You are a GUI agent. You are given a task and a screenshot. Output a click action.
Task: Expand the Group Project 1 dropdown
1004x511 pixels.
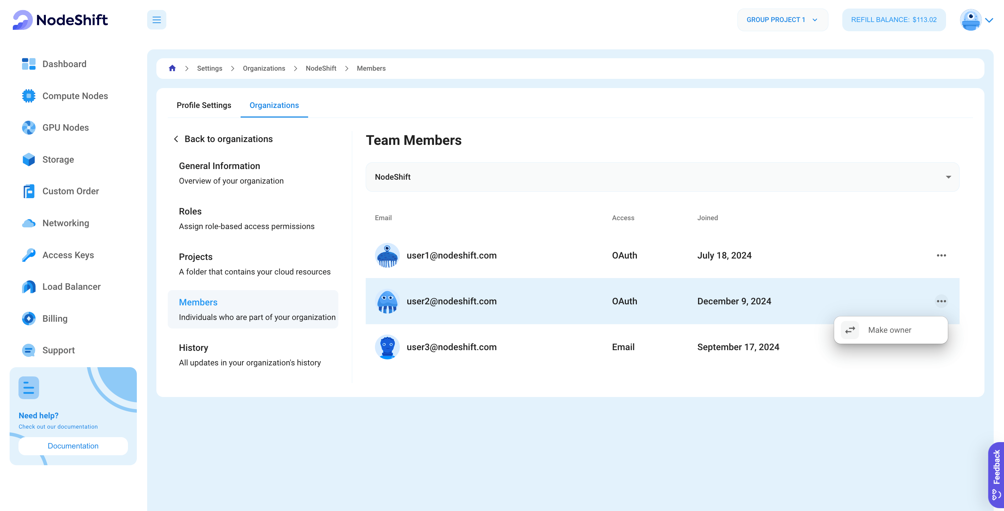pyautogui.click(x=782, y=20)
